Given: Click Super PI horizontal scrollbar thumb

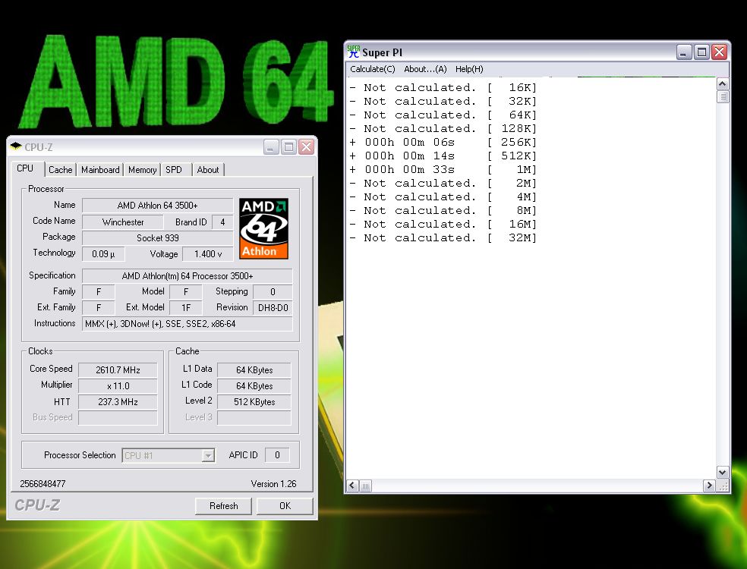Looking at the screenshot, I should point(365,486).
